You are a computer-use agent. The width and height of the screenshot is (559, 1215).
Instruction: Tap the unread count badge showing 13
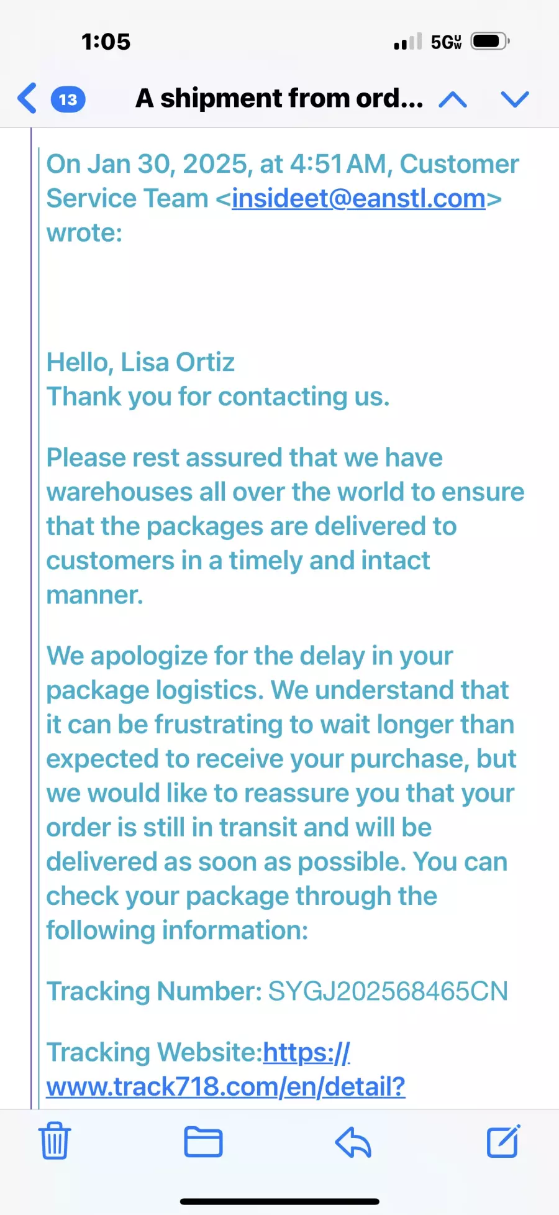coord(68,99)
